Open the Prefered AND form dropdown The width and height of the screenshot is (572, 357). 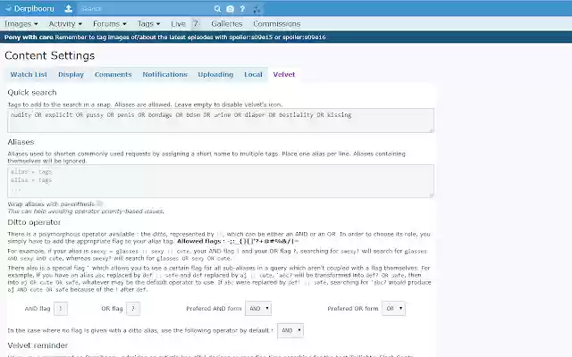[x=258, y=309]
